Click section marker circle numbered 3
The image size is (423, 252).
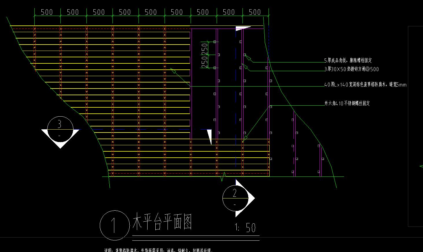click(60, 129)
